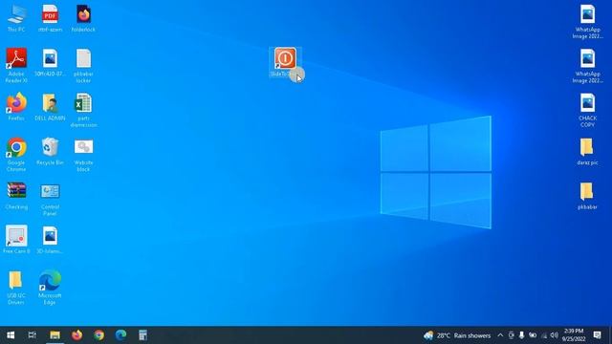The image size is (612, 344).
Task: Open the Rain showers weather widget
Action: coord(457,335)
